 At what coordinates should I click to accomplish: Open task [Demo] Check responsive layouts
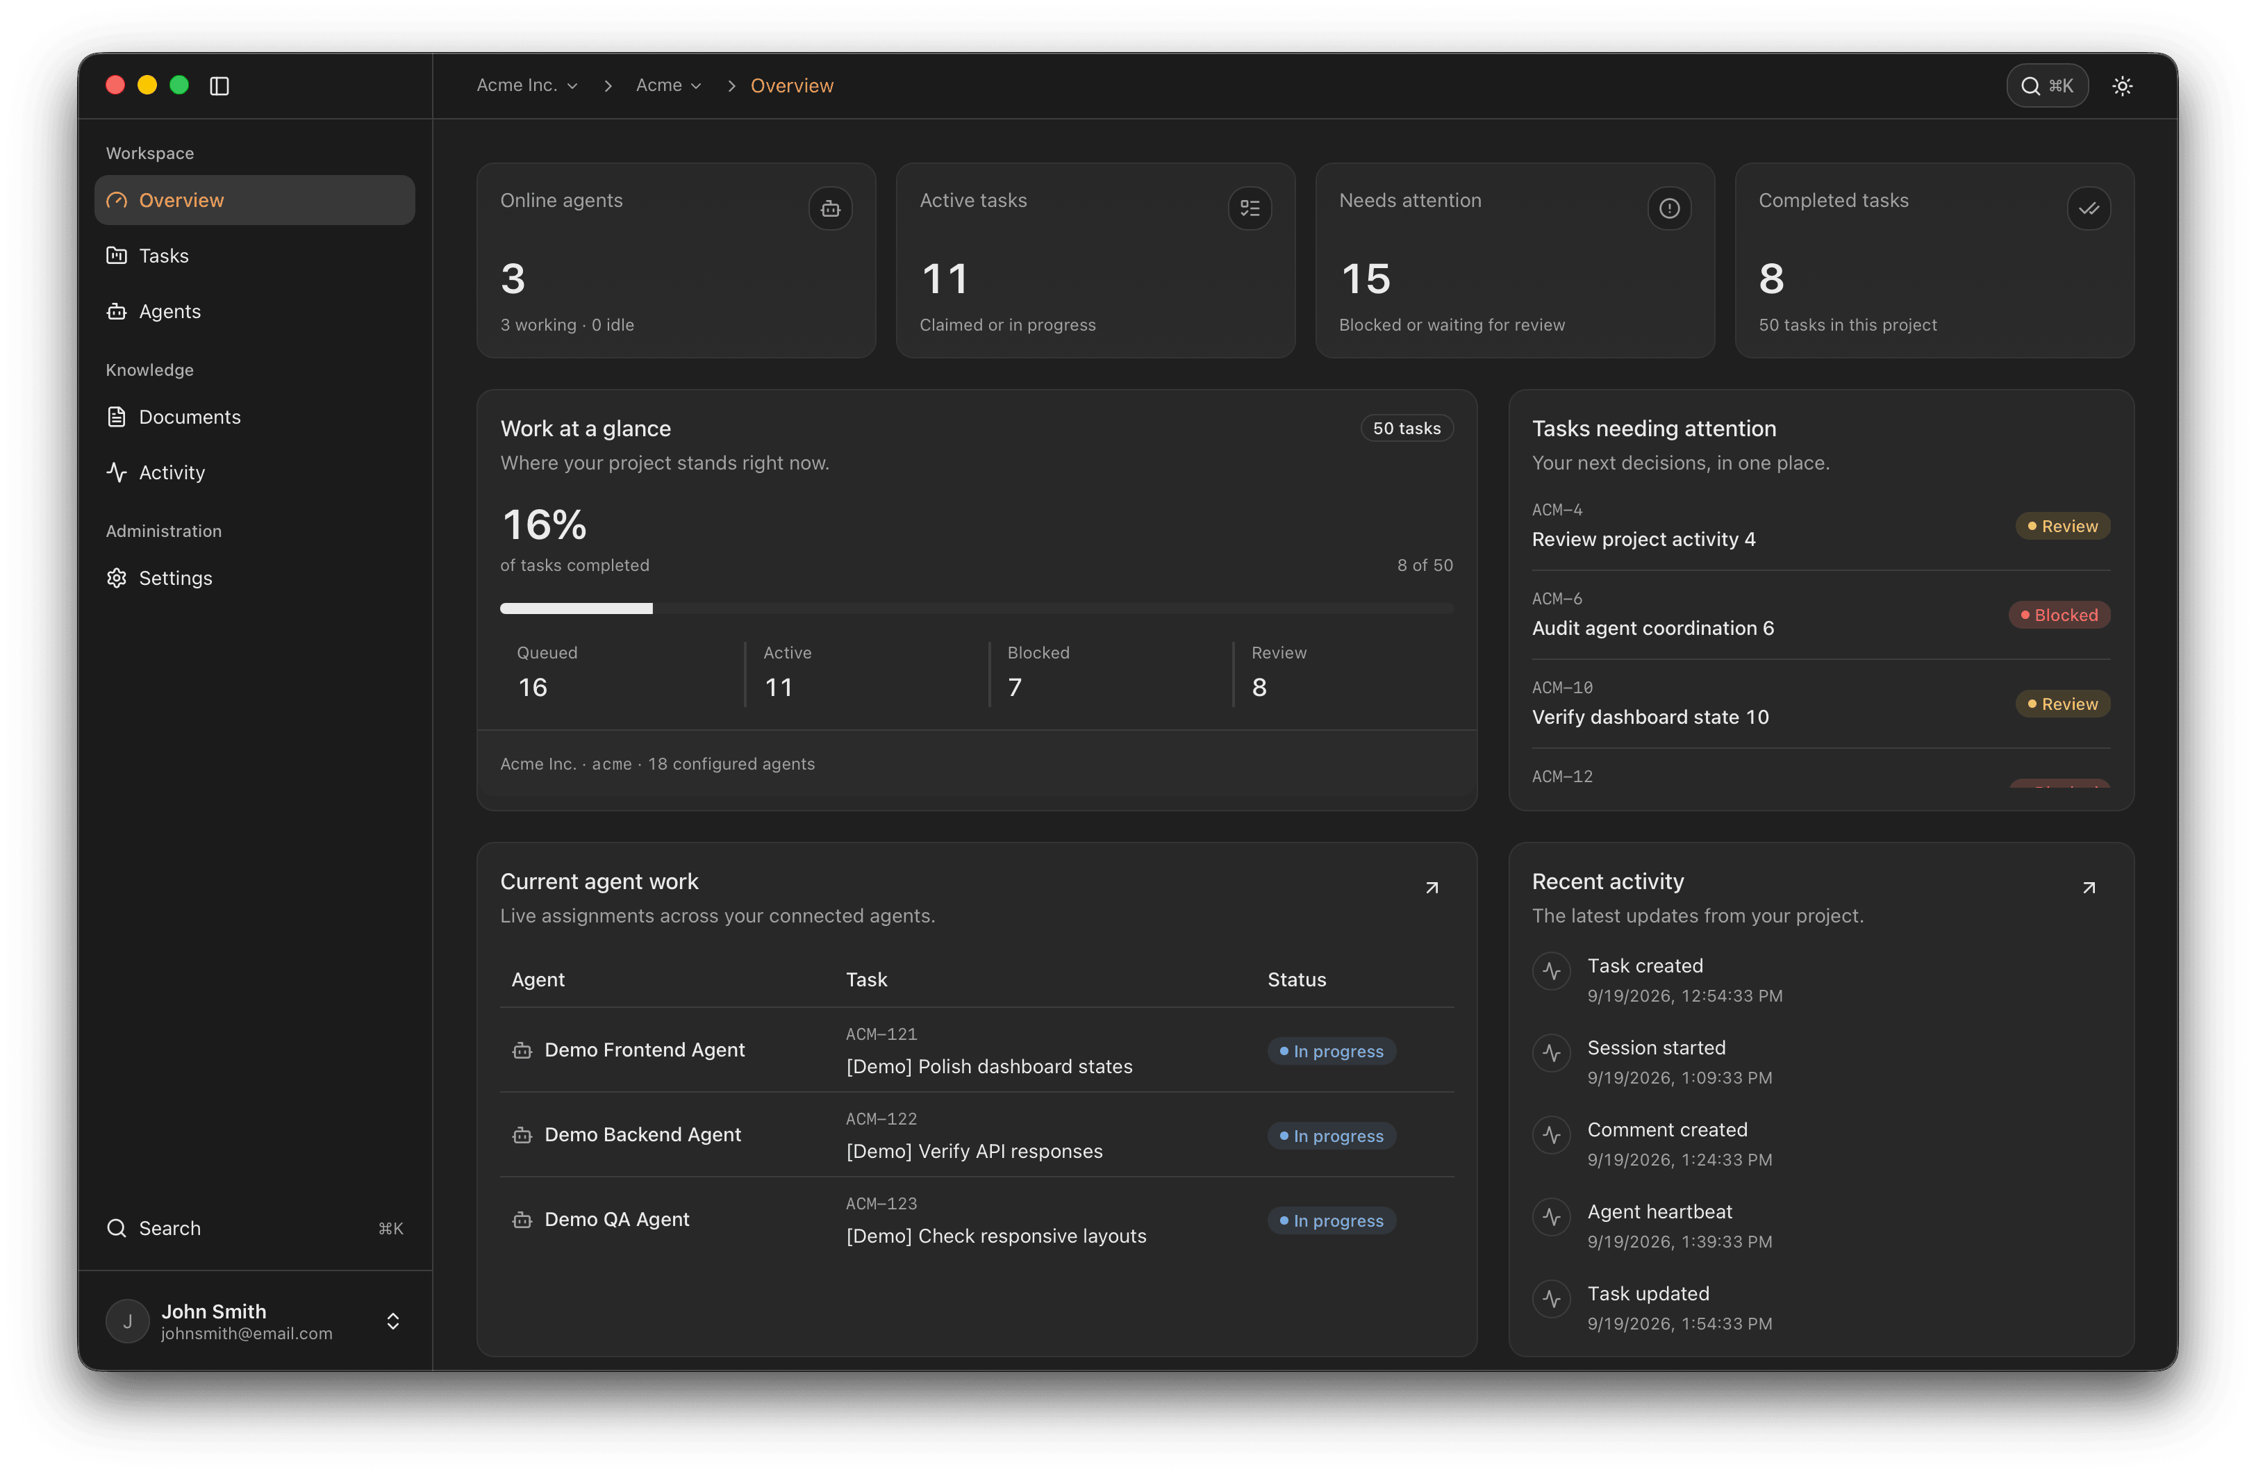995,1236
